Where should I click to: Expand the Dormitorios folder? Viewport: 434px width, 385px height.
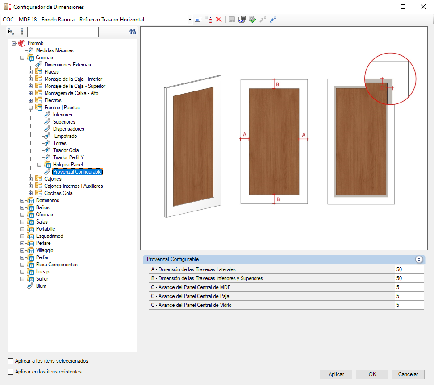click(x=22, y=200)
